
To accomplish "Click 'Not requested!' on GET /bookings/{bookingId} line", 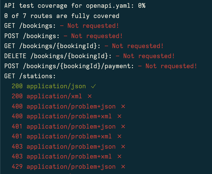I will (x=138, y=46).
